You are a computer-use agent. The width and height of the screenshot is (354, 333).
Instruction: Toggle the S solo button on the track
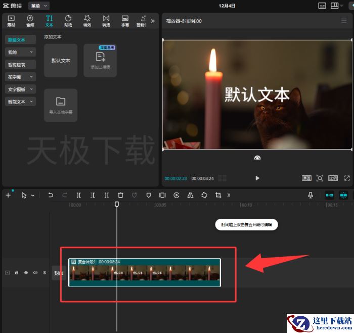pyautogui.click(x=45, y=272)
